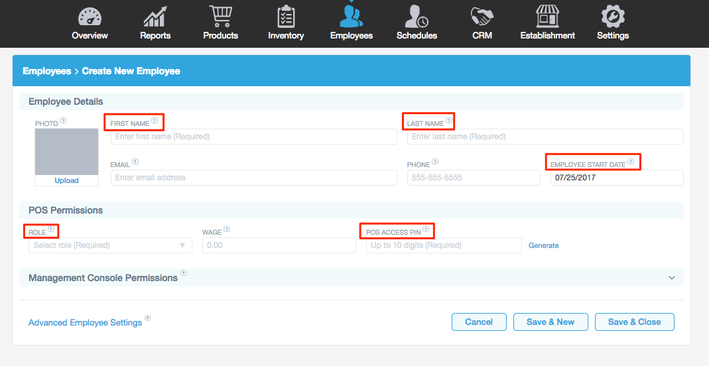Open Schedules icon in top navigation
The width and height of the screenshot is (709, 366).
pyautogui.click(x=417, y=17)
